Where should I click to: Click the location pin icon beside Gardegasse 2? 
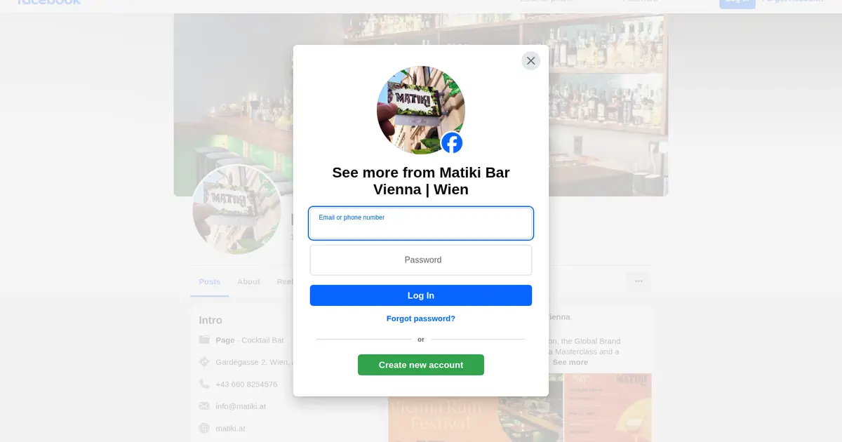click(x=204, y=362)
